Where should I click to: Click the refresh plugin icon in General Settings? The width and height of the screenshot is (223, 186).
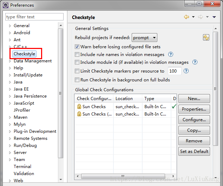point(206,37)
